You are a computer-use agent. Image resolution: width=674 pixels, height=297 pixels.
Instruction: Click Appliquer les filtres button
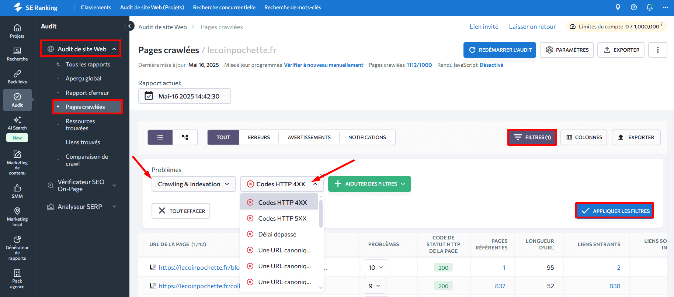[615, 211]
